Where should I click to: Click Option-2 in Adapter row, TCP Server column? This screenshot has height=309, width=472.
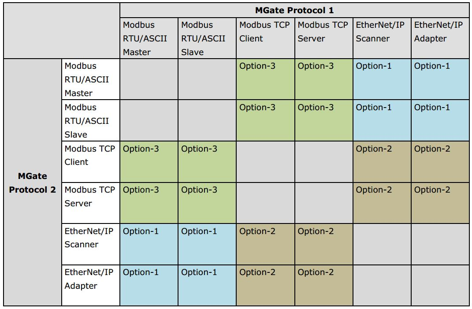point(316,272)
